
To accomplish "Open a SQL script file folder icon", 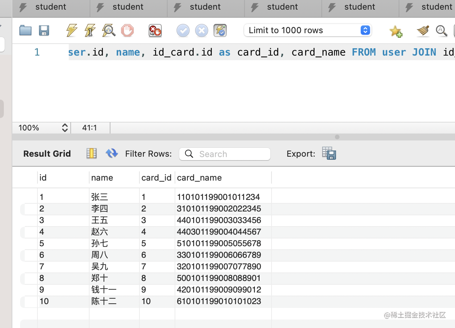I will tap(25, 30).
